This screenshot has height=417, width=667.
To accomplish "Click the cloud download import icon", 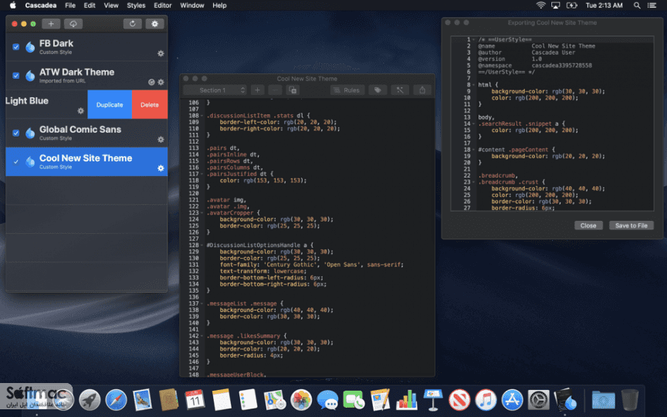I will point(73,24).
